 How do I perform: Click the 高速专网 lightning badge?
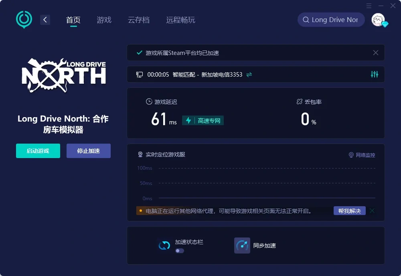(203, 120)
